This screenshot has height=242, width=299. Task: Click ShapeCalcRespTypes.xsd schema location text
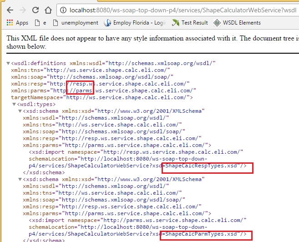201,166
